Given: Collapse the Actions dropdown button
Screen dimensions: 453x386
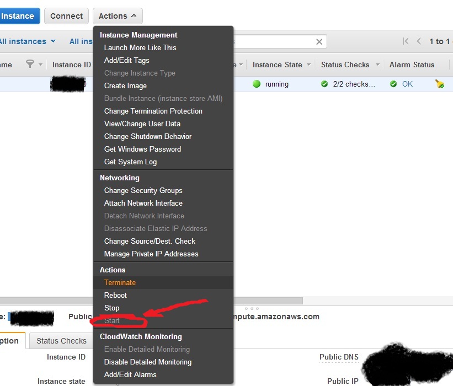Looking at the screenshot, I should pyautogui.click(x=118, y=16).
